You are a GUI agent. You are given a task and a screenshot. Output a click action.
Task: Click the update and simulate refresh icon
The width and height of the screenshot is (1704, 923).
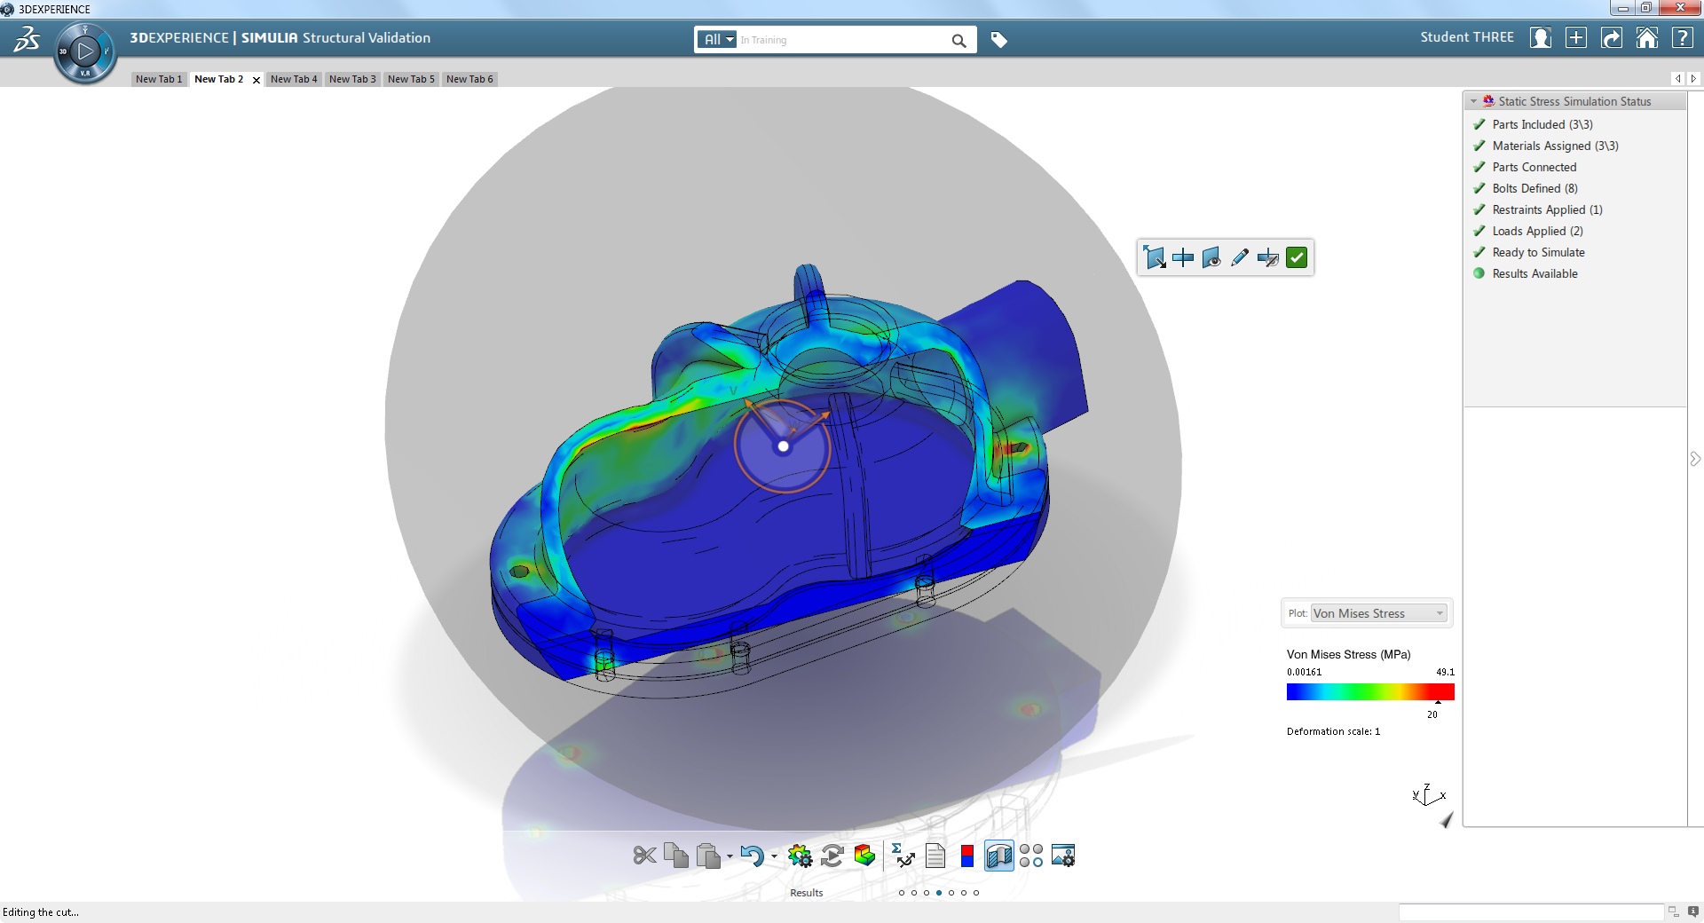point(832,856)
